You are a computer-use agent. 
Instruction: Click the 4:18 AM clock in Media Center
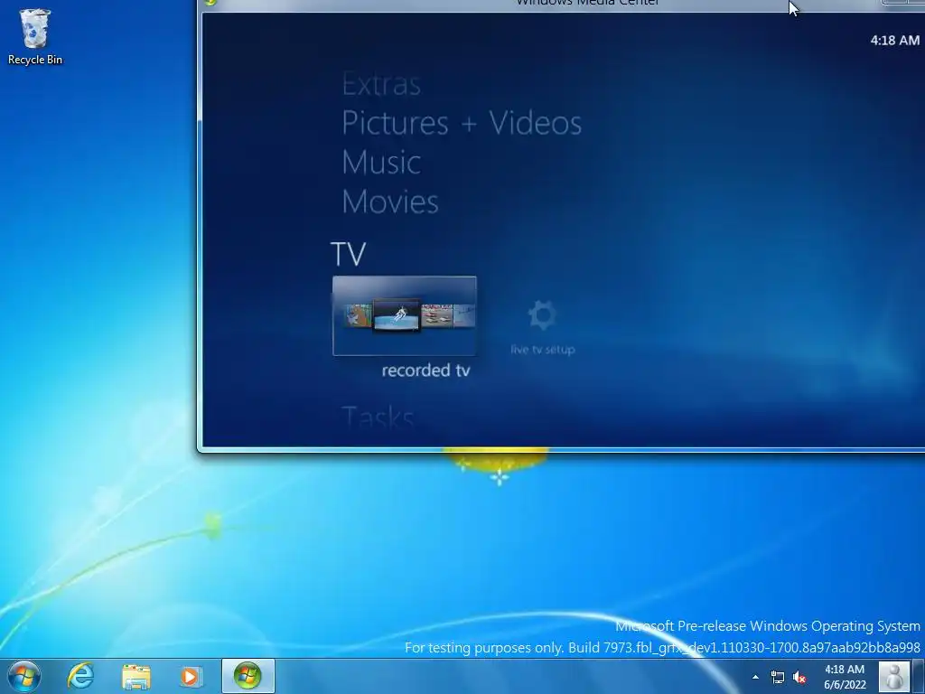894,40
